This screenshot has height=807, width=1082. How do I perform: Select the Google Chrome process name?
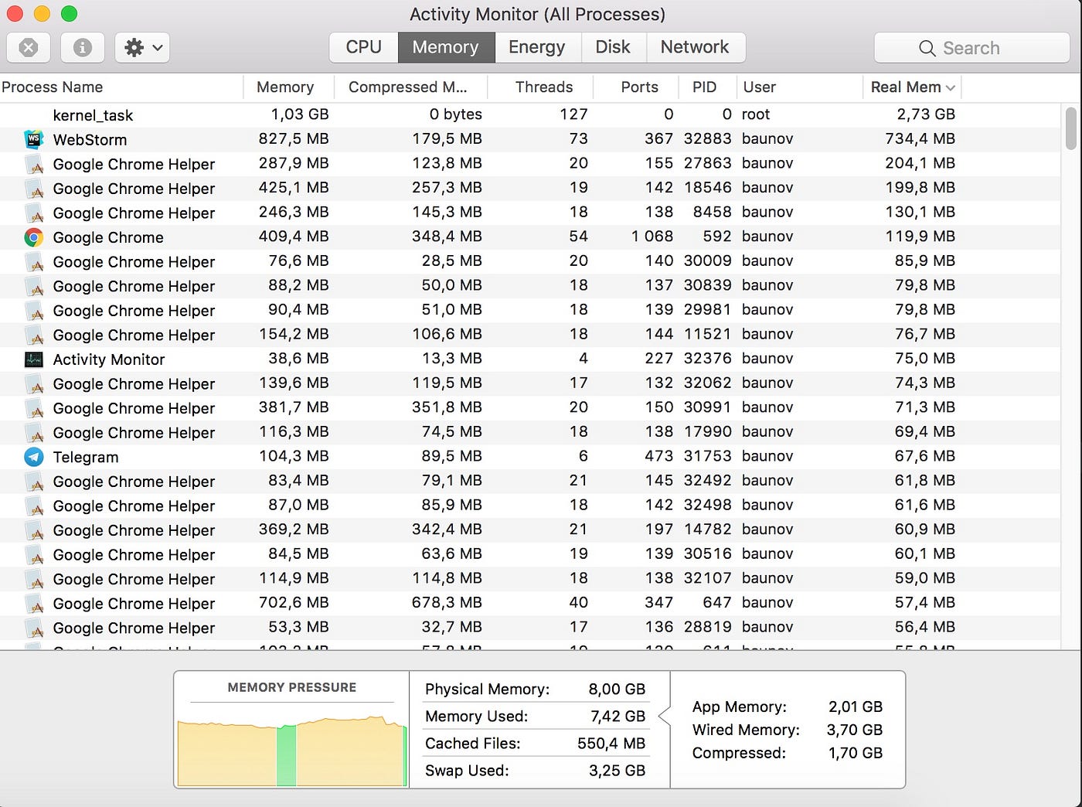tap(108, 237)
